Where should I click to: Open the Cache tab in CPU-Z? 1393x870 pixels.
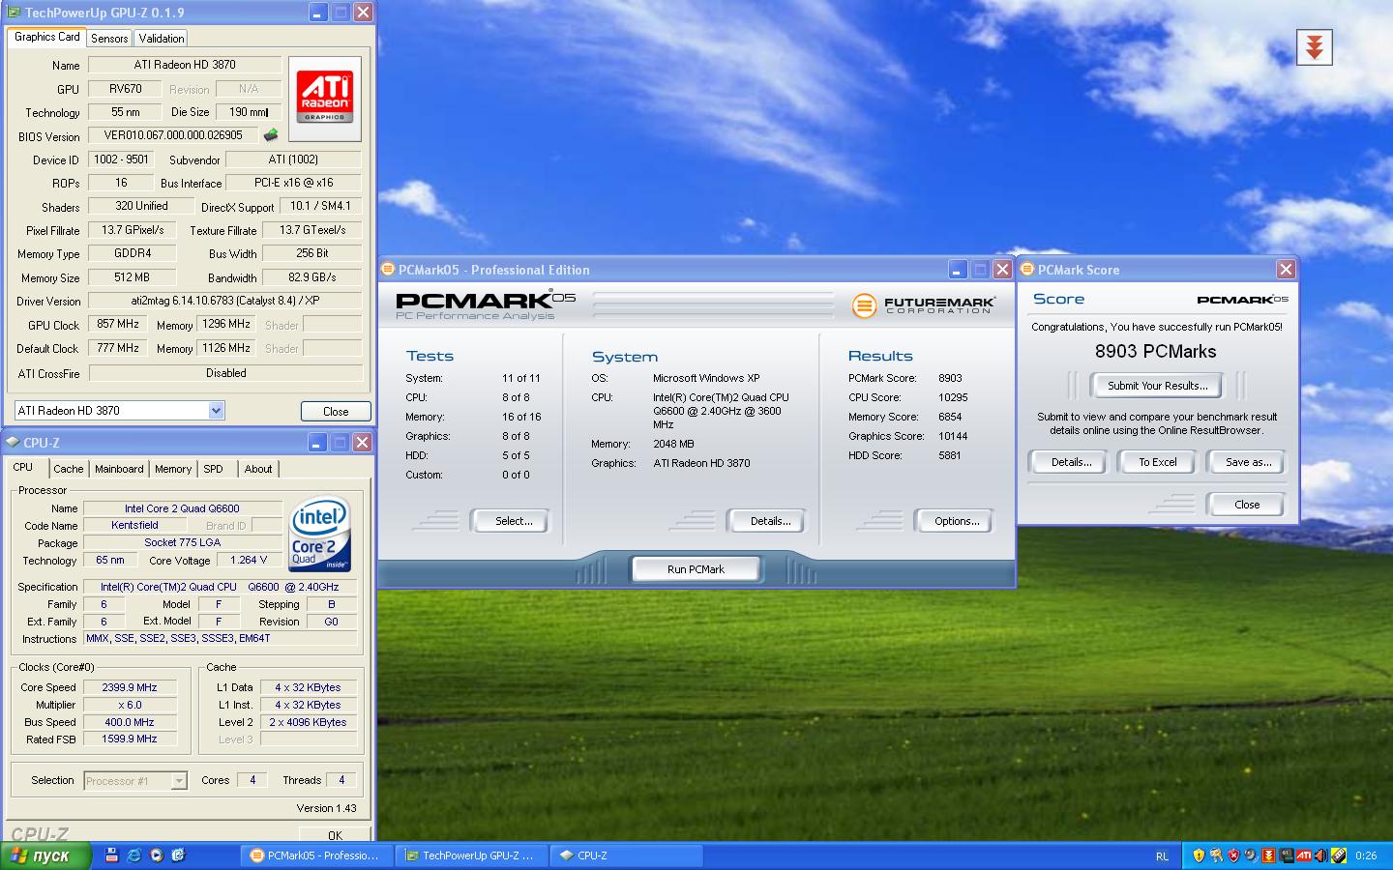(x=68, y=469)
